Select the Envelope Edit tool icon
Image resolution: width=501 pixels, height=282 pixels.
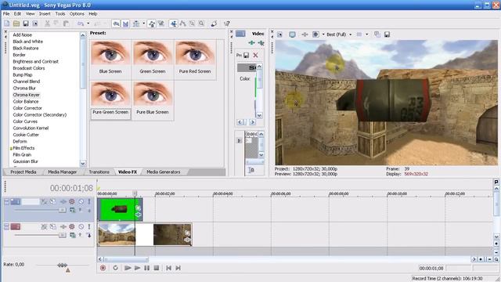(182, 23)
